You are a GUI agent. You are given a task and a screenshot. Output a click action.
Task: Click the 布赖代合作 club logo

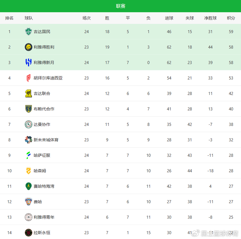(28, 109)
